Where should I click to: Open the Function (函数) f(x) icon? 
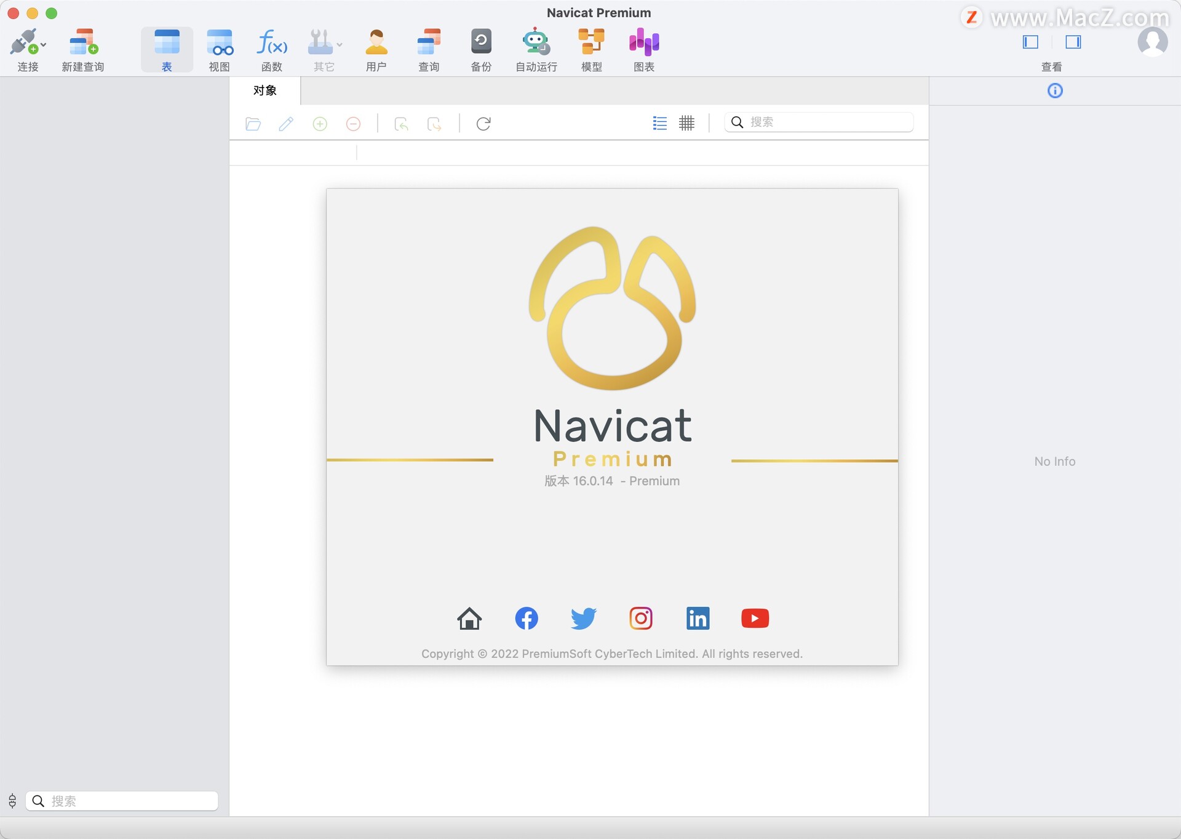(272, 42)
